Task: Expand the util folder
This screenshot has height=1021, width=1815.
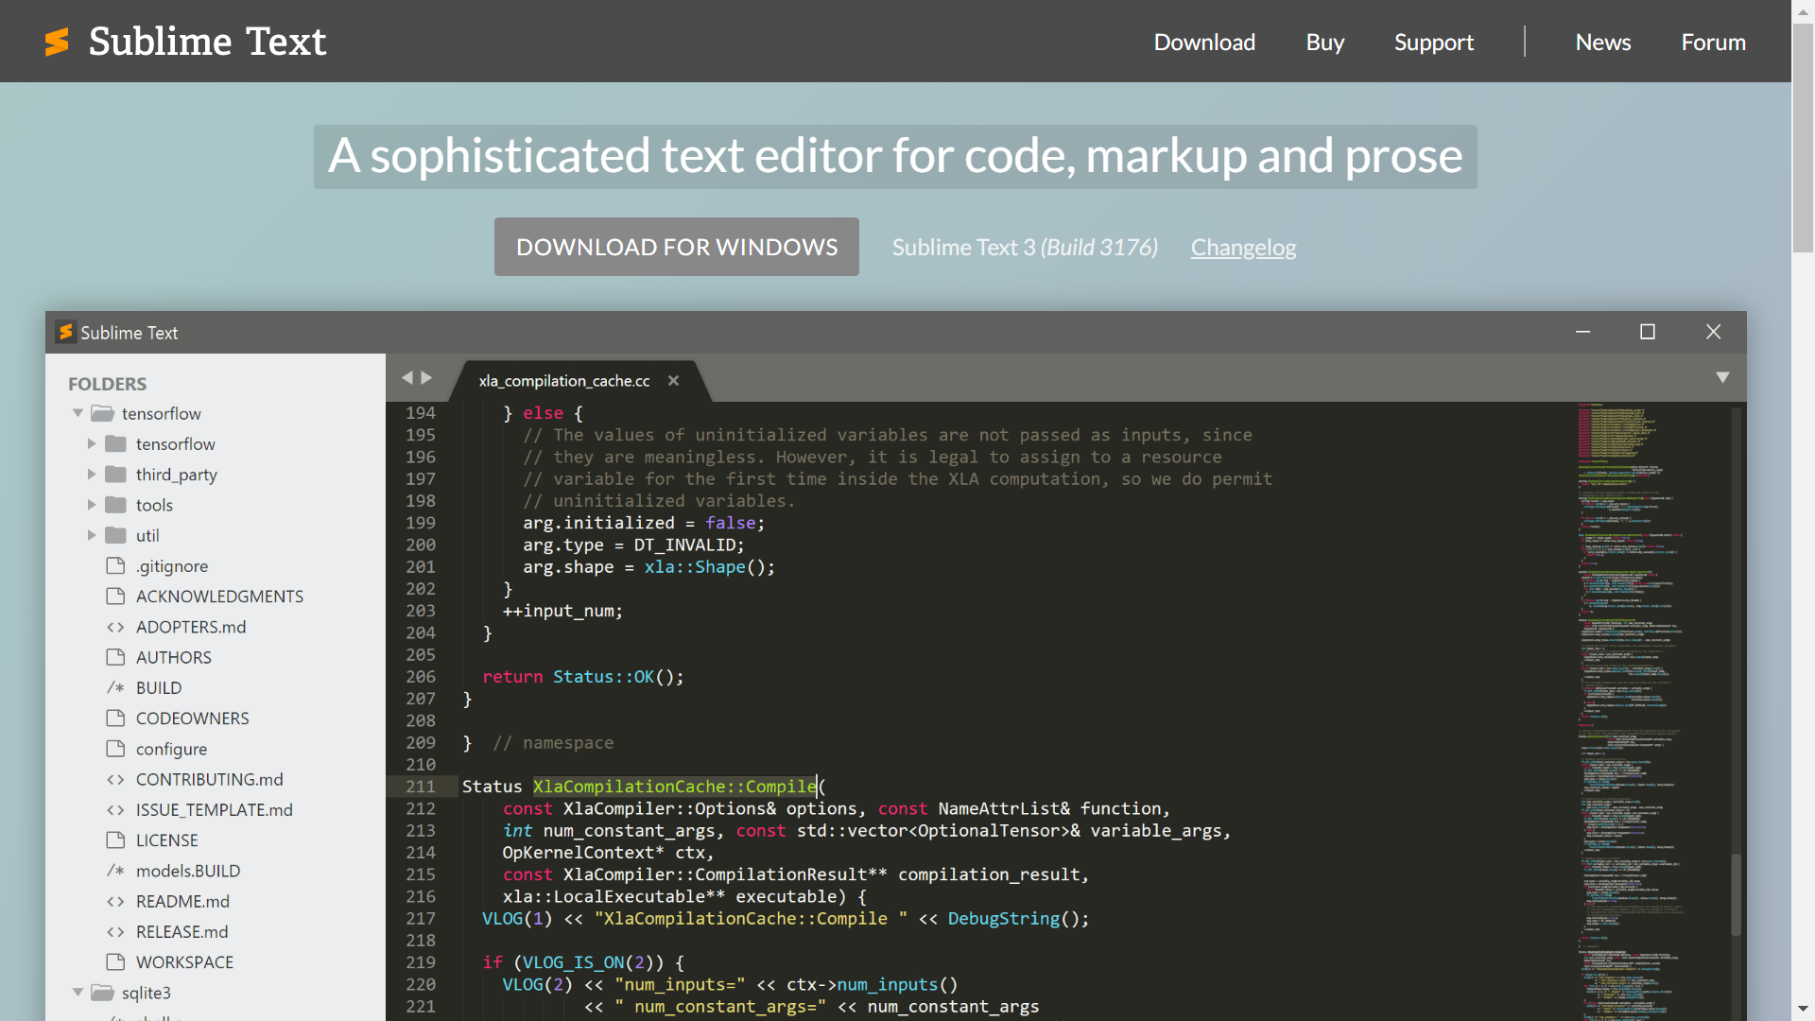Action: click(92, 535)
